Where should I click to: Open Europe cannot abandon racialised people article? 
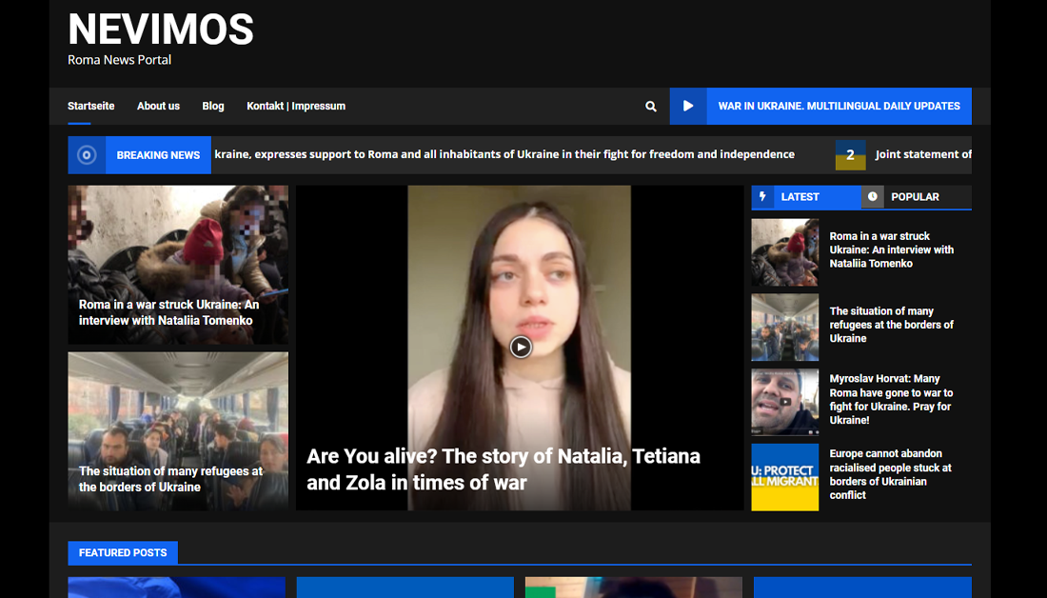pyautogui.click(x=890, y=474)
